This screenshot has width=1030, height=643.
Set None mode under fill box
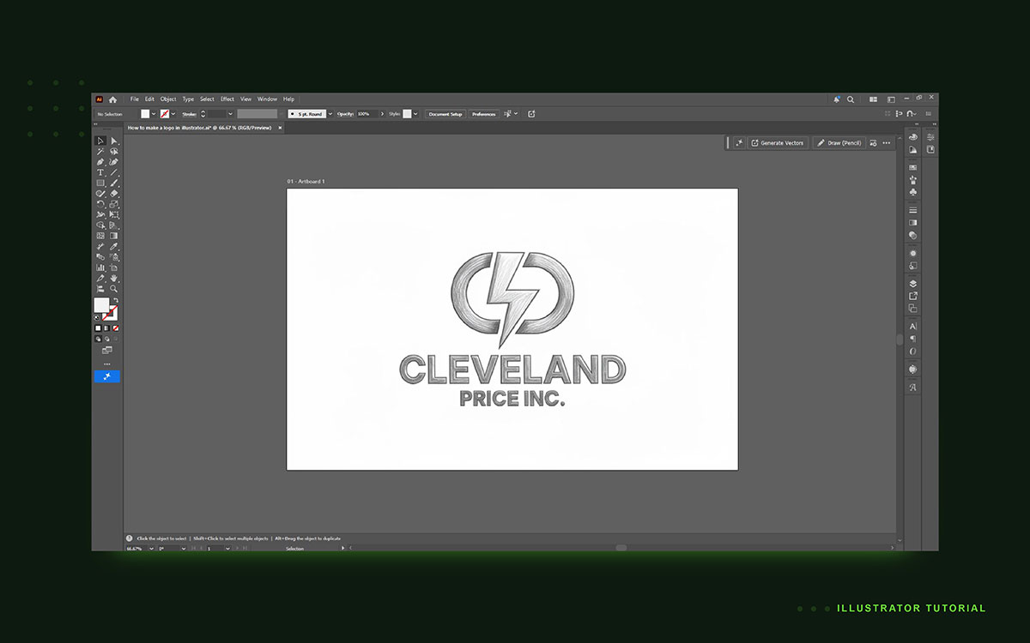[x=116, y=328]
